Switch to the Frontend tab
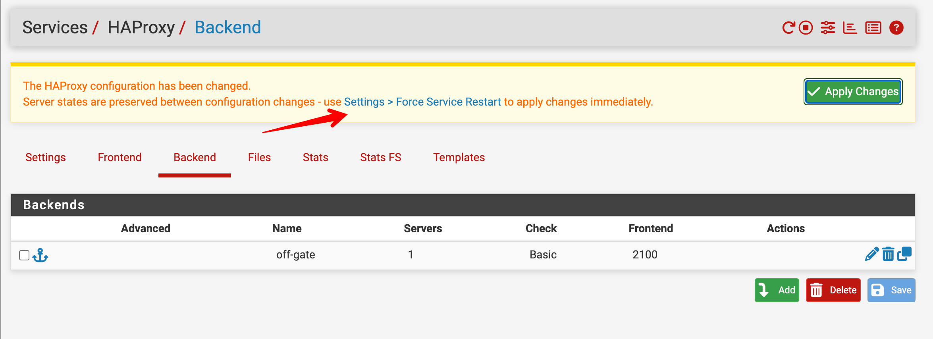The image size is (933, 339). 120,158
